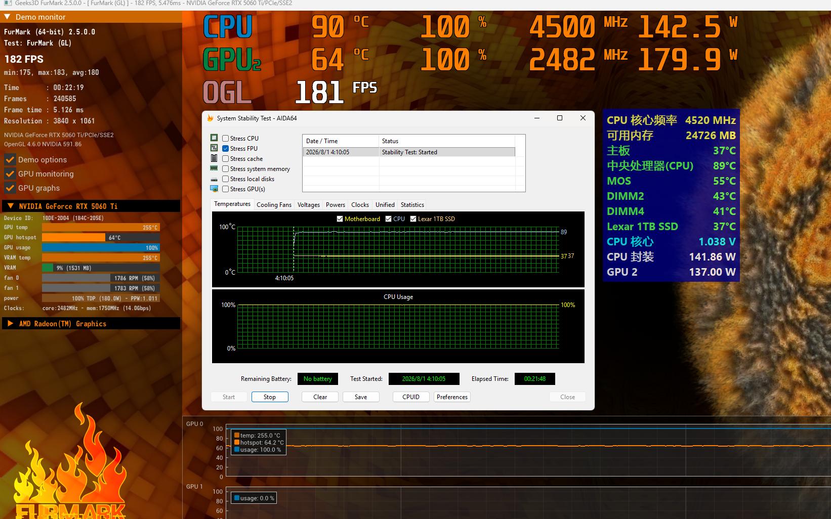Collapse the NVIDIA GeForce RTX 5060 Ti section
831x519 pixels.
10,206
